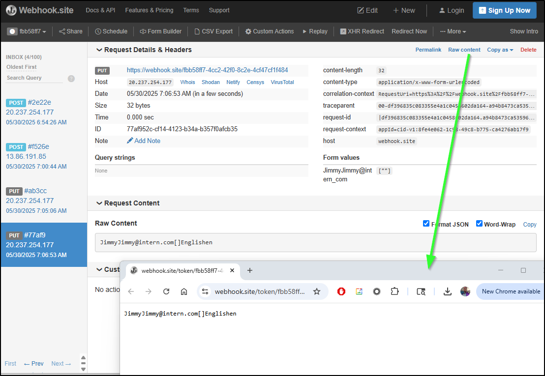Open the More dropdown menu

coord(453,31)
